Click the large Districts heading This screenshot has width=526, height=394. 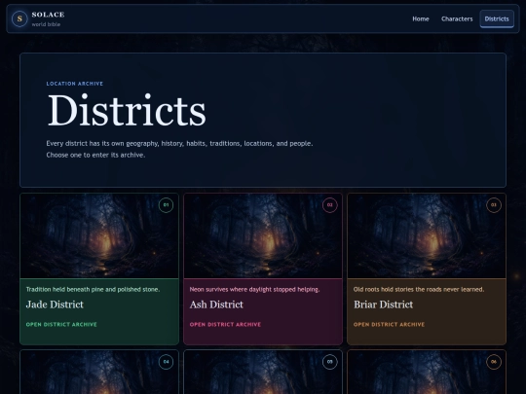(x=127, y=110)
